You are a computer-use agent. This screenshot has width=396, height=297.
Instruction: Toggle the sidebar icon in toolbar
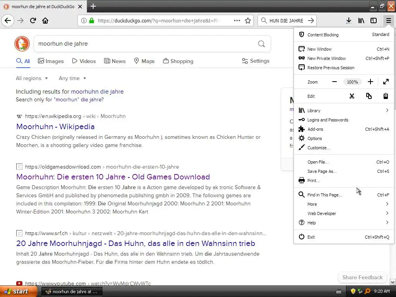tap(374, 20)
